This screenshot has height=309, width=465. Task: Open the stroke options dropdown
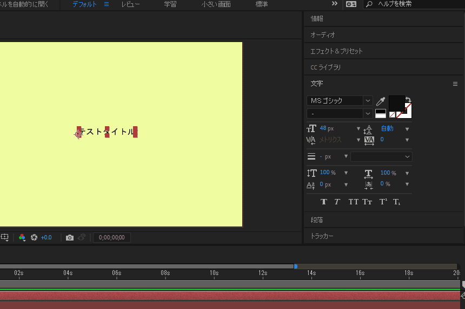point(381,157)
